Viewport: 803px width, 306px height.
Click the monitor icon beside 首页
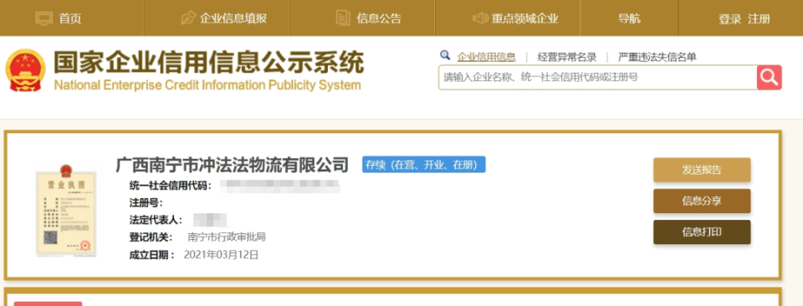click(x=44, y=18)
